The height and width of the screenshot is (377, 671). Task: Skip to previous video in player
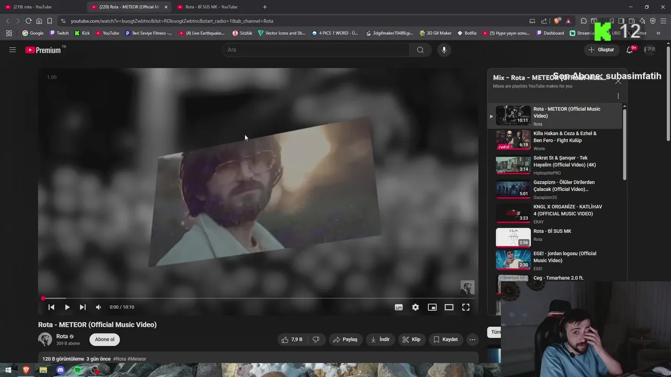tap(51, 307)
